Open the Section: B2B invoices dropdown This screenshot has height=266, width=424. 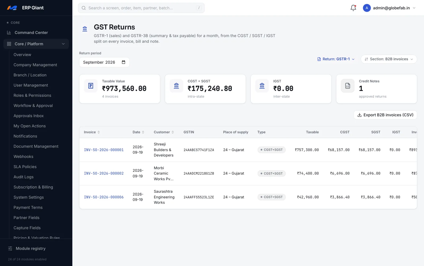click(x=389, y=59)
